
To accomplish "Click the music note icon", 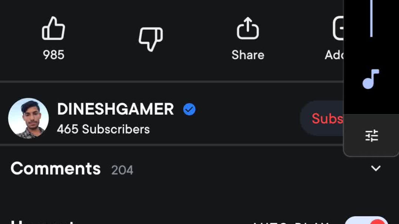I will (371, 79).
